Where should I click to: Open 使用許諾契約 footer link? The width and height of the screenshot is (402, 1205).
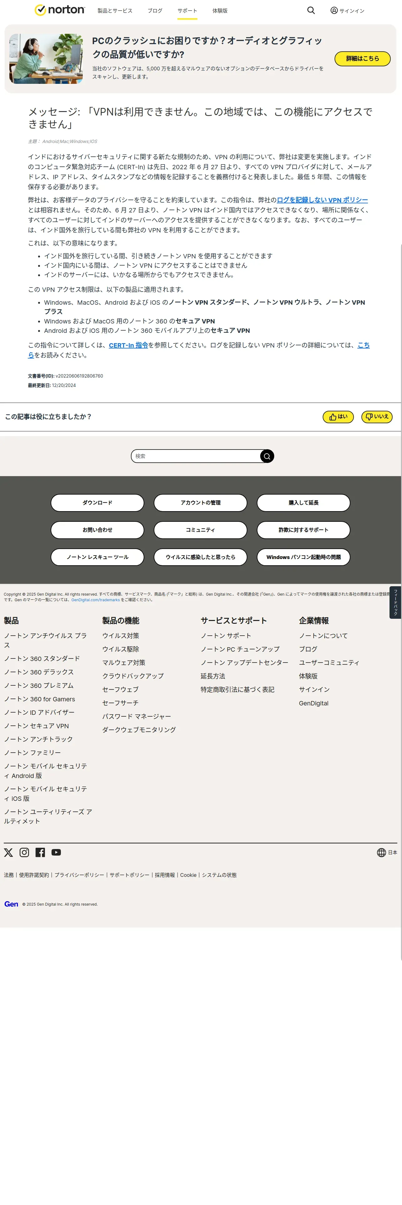click(x=34, y=875)
